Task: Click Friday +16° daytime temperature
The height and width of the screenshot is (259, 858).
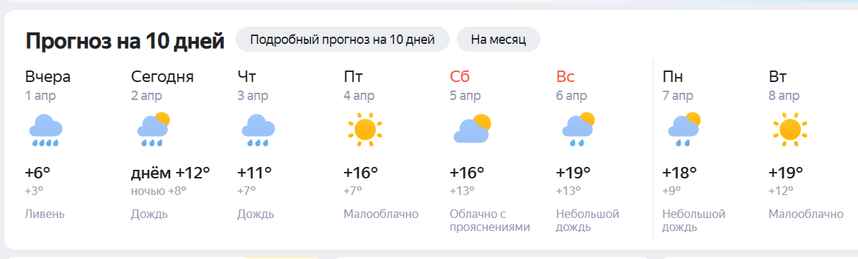Action: click(x=361, y=173)
